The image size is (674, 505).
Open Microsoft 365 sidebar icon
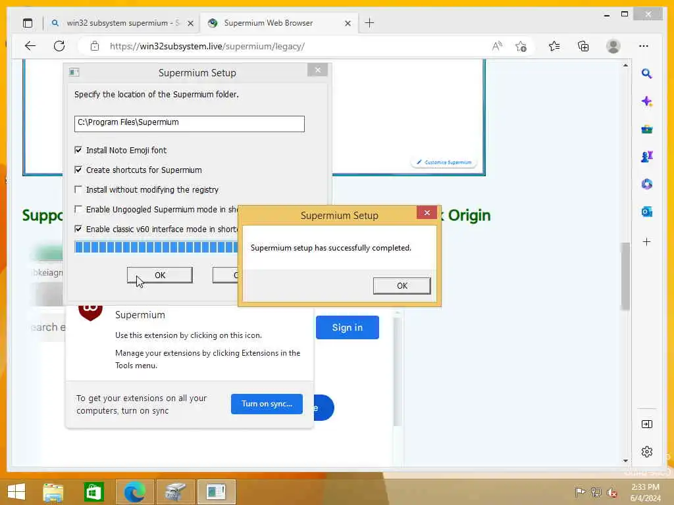[x=647, y=184]
